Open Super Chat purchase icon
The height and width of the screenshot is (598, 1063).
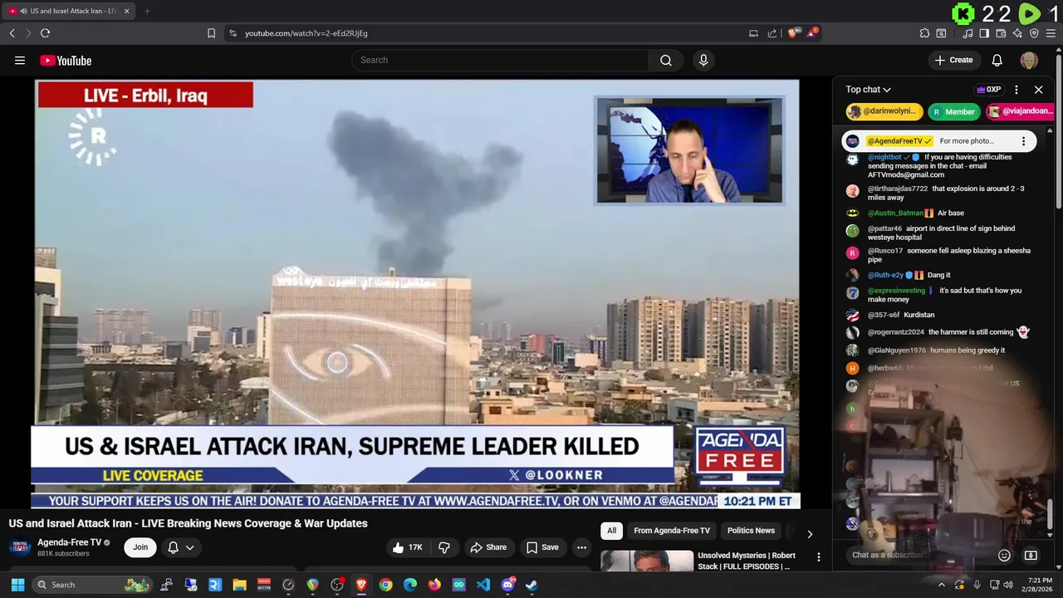point(1031,555)
